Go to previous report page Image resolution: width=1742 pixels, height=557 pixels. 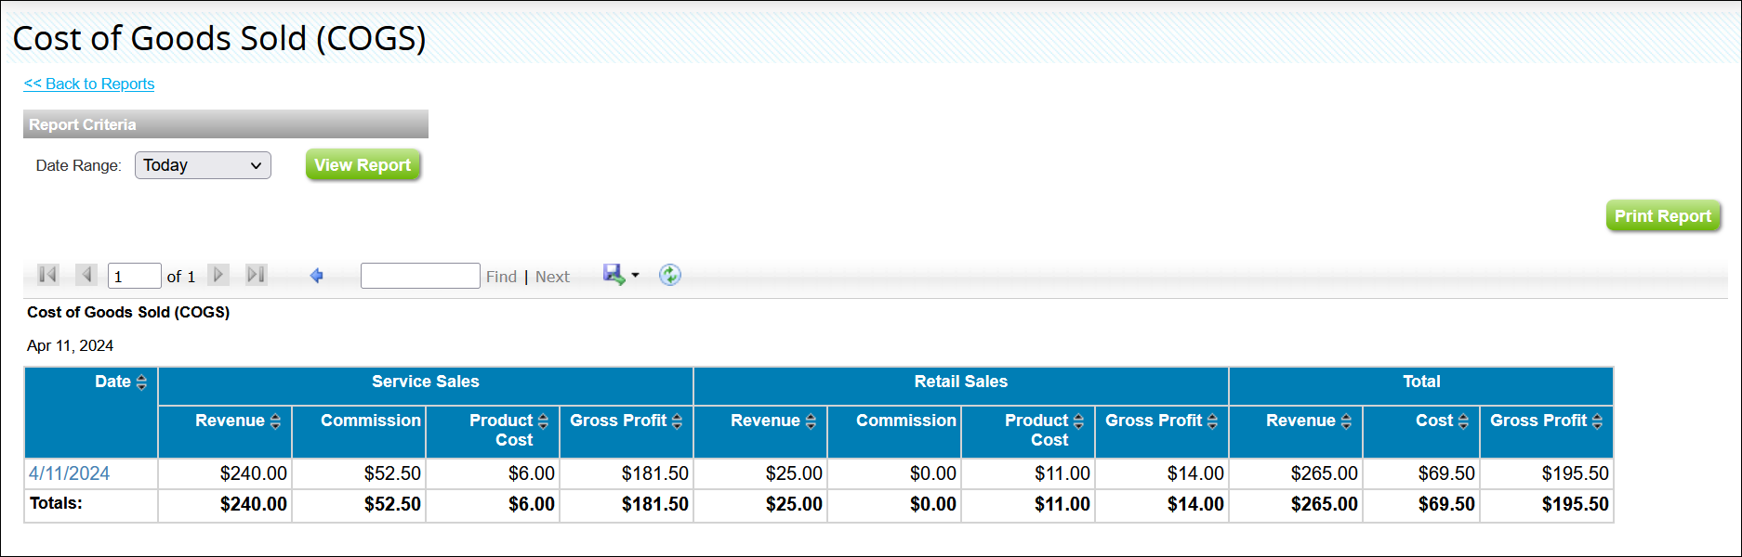click(86, 275)
